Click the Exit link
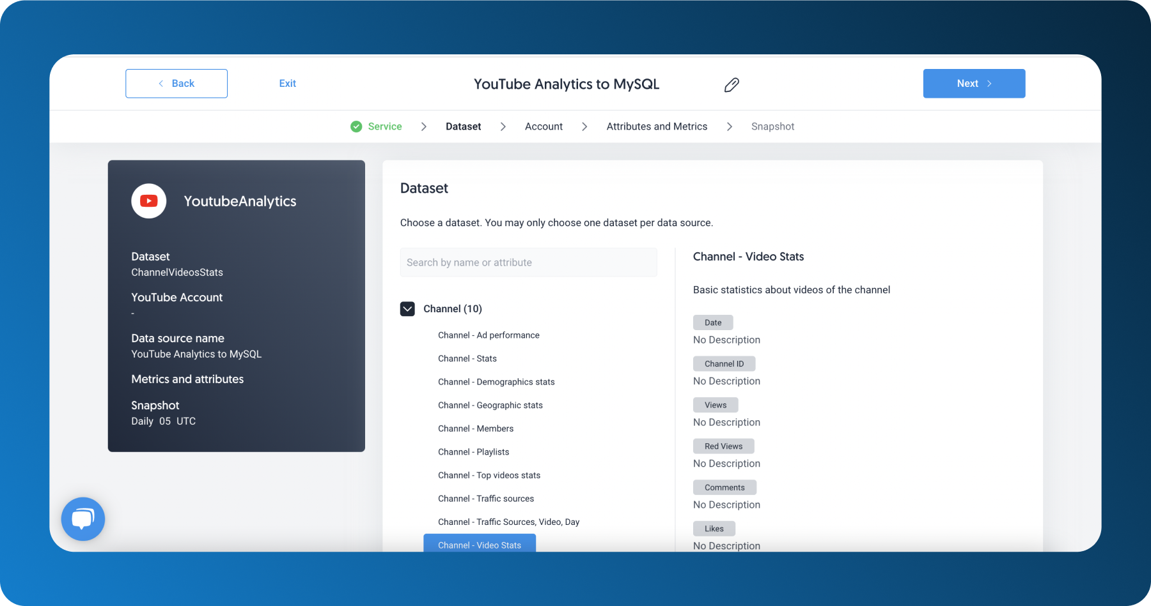This screenshot has width=1151, height=606. coord(287,84)
